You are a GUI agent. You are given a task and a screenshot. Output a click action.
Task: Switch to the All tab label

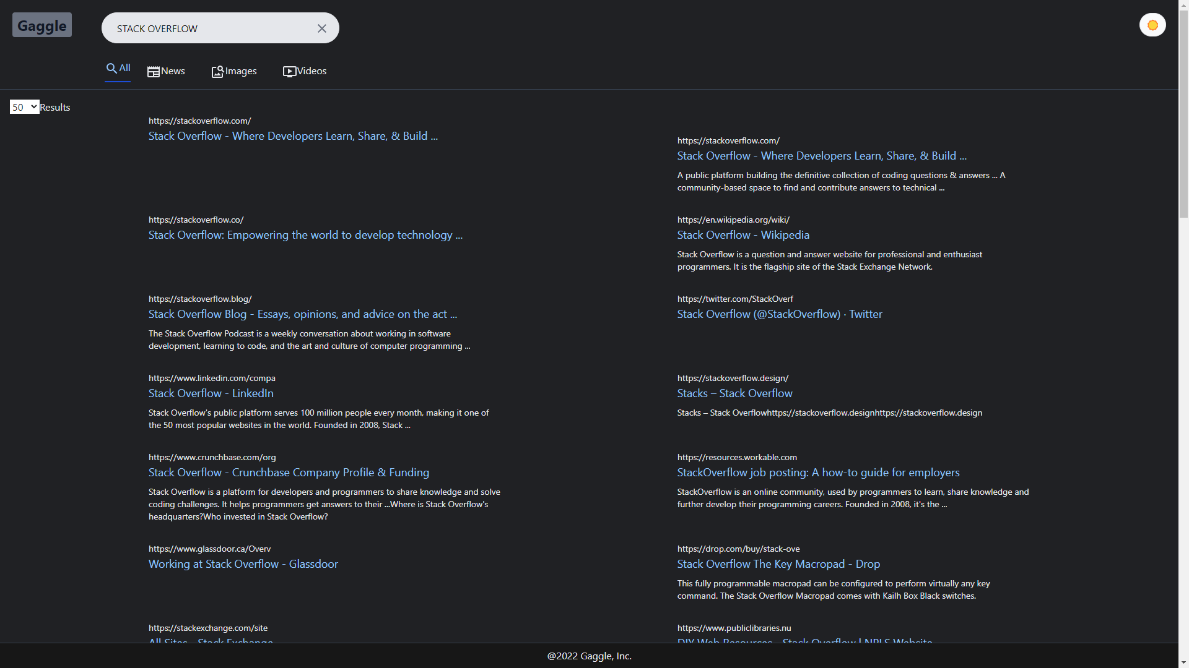click(x=125, y=68)
